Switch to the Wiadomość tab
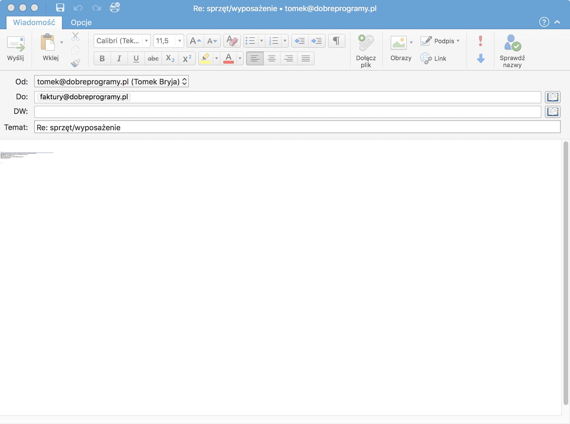Image resolution: width=570 pixels, height=424 pixels. [x=34, y=23]
